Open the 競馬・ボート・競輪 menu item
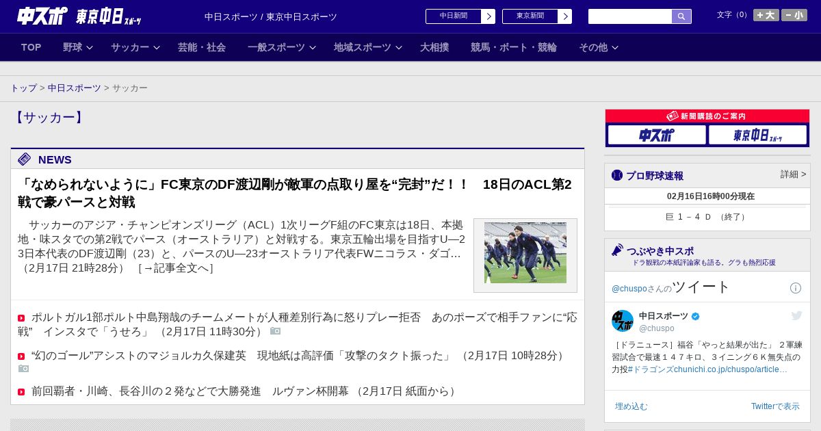Viewport: 821px width, 431px height. 514,47
